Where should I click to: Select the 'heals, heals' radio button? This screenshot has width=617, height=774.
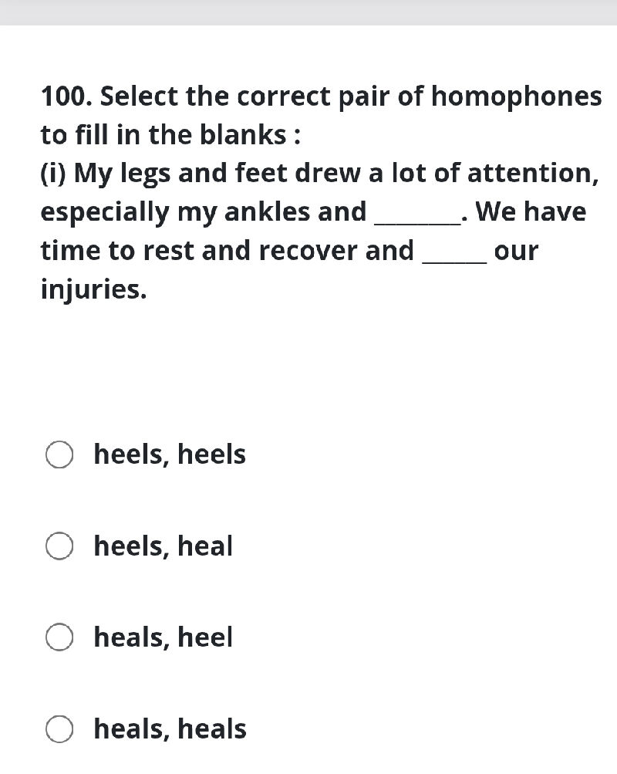pos(59,728)
